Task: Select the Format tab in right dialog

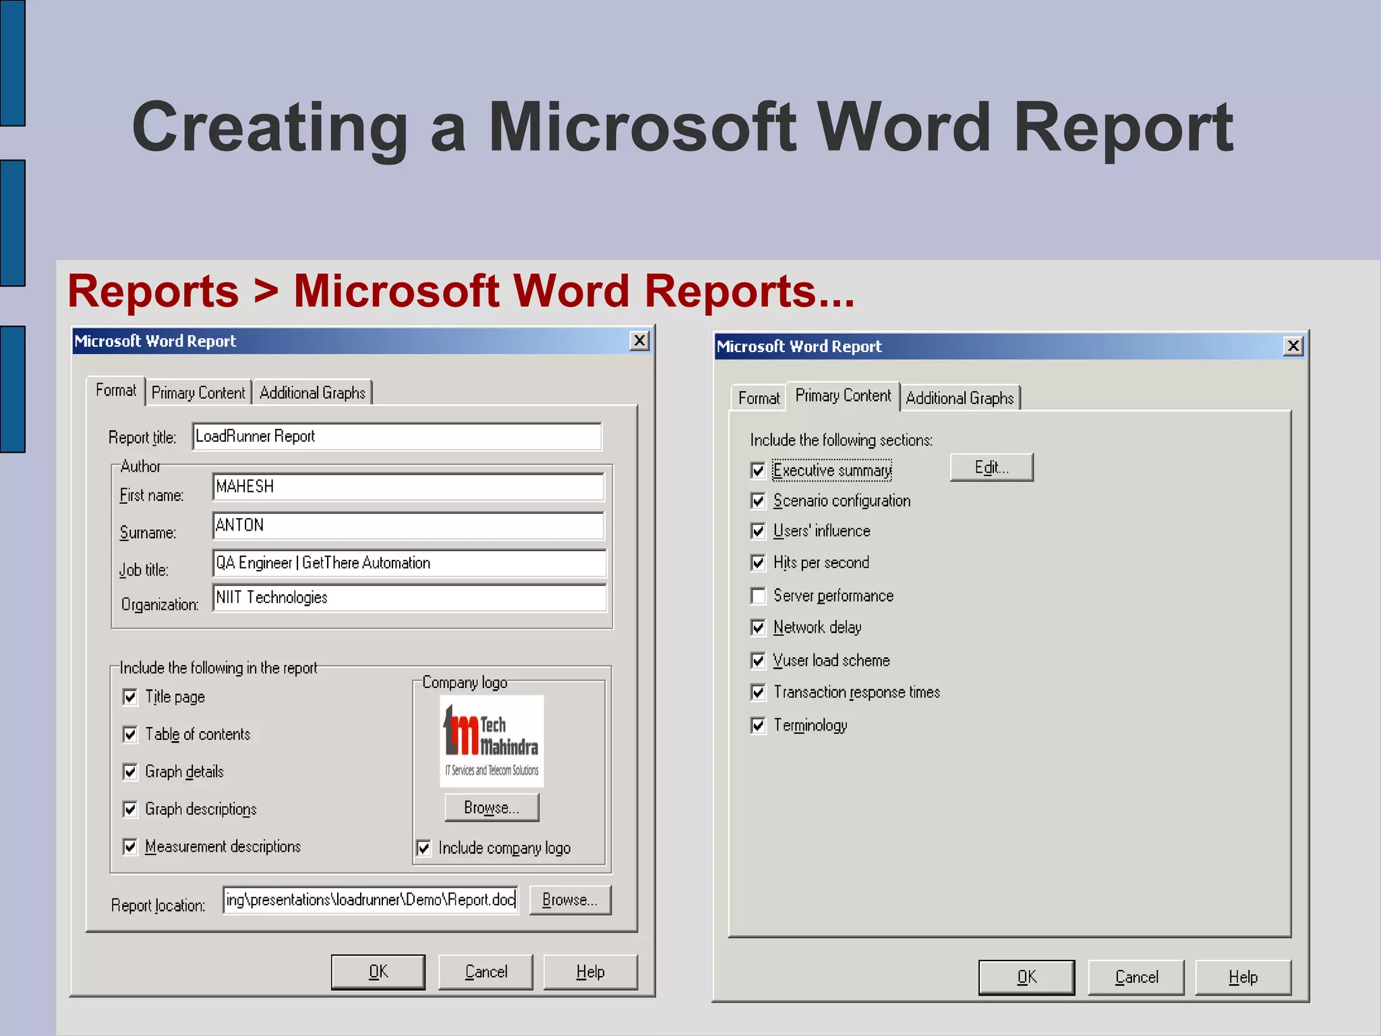Action: pyautogui.click(x=759, y=398)
